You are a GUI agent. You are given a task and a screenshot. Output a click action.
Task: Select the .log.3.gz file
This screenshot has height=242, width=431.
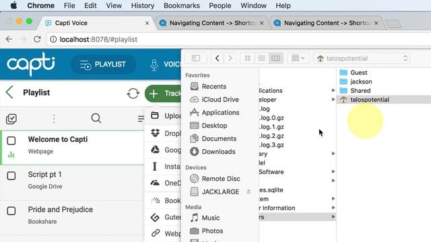tap(272, 145)
